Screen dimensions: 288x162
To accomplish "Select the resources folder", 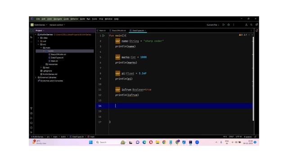I will [52, 64].
